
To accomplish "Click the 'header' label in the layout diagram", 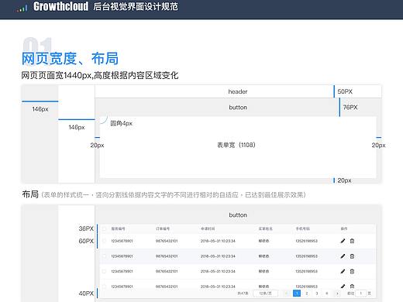I will point(238,91).
